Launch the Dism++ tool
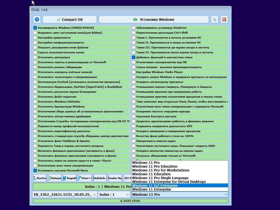The width and height of the screenshot is (280, 210). [x=85, y=178]
